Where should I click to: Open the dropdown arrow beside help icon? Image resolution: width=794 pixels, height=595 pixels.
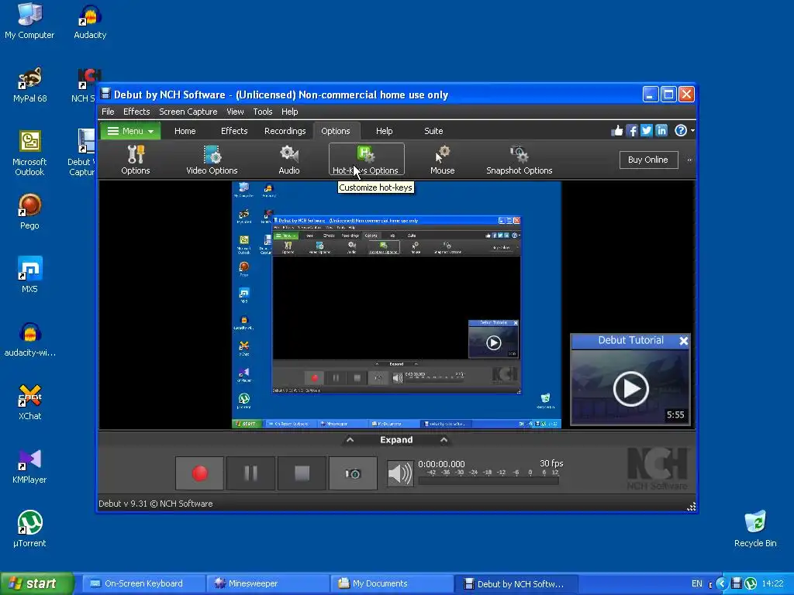click(692, 130)
